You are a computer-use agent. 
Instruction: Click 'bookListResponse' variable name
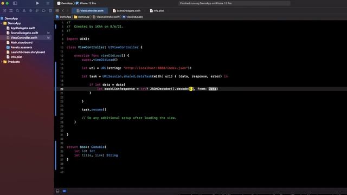pyautogui.click(x=119, y=89)
